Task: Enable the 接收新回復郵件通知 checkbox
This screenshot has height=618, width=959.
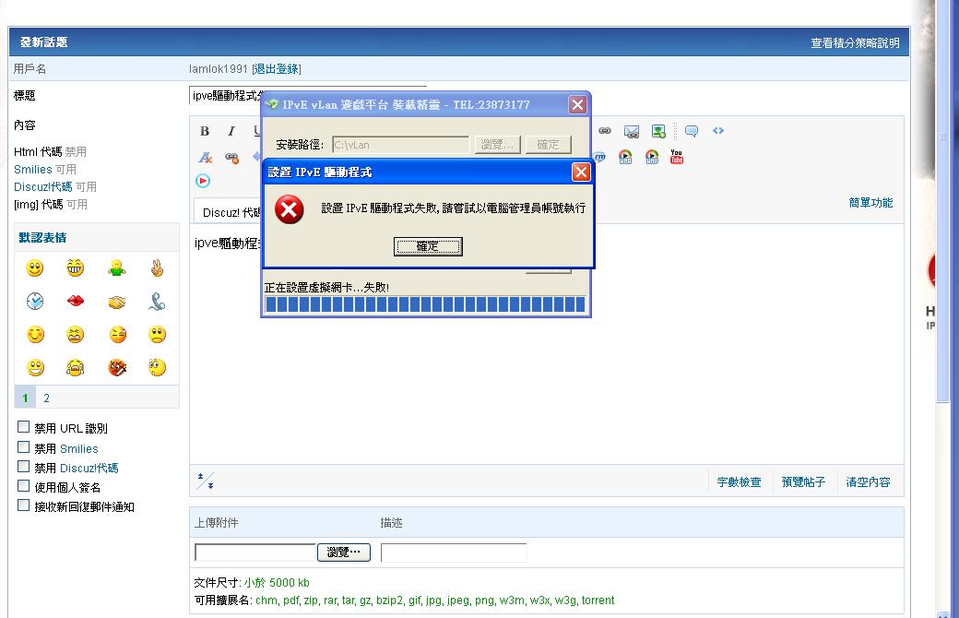Action: pyautogui.click(x=24, y=505)
